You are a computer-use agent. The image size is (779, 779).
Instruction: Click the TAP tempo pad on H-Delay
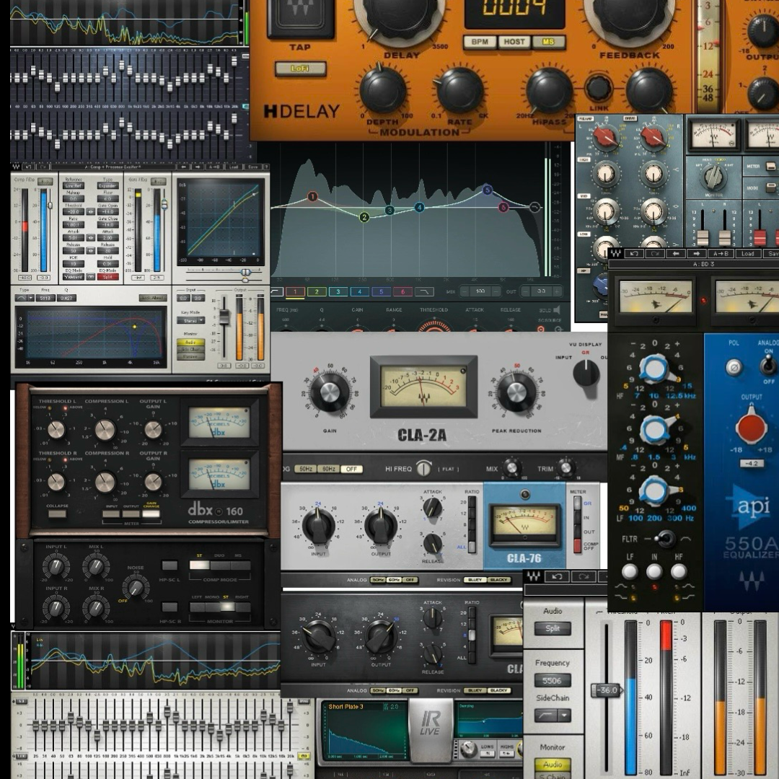click(300, 17)
